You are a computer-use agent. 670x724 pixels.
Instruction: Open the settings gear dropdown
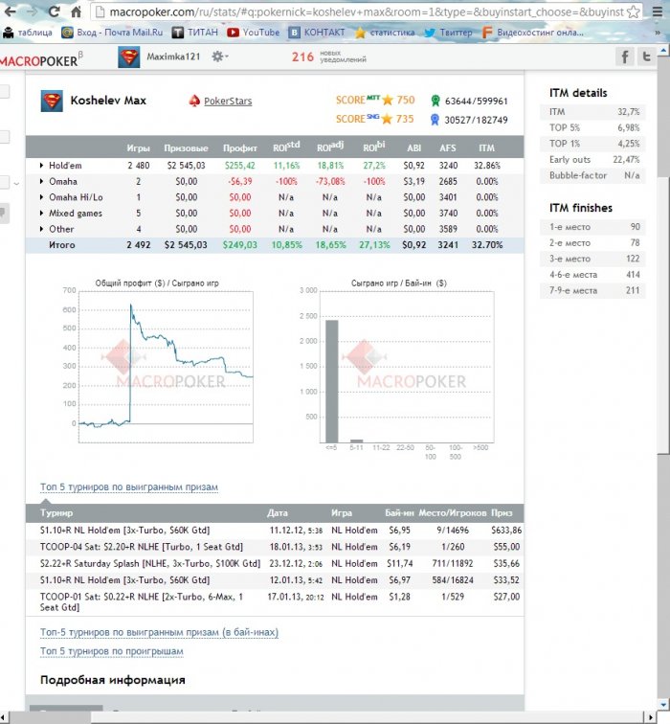219,57
